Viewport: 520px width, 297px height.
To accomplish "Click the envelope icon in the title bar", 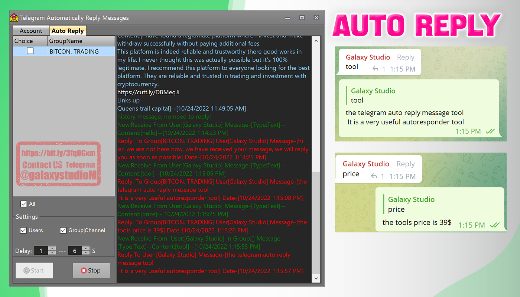I will (14, 17).
